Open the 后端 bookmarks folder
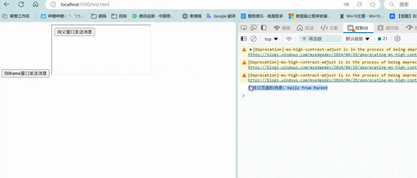417x178 pixels. click(119, 16)
